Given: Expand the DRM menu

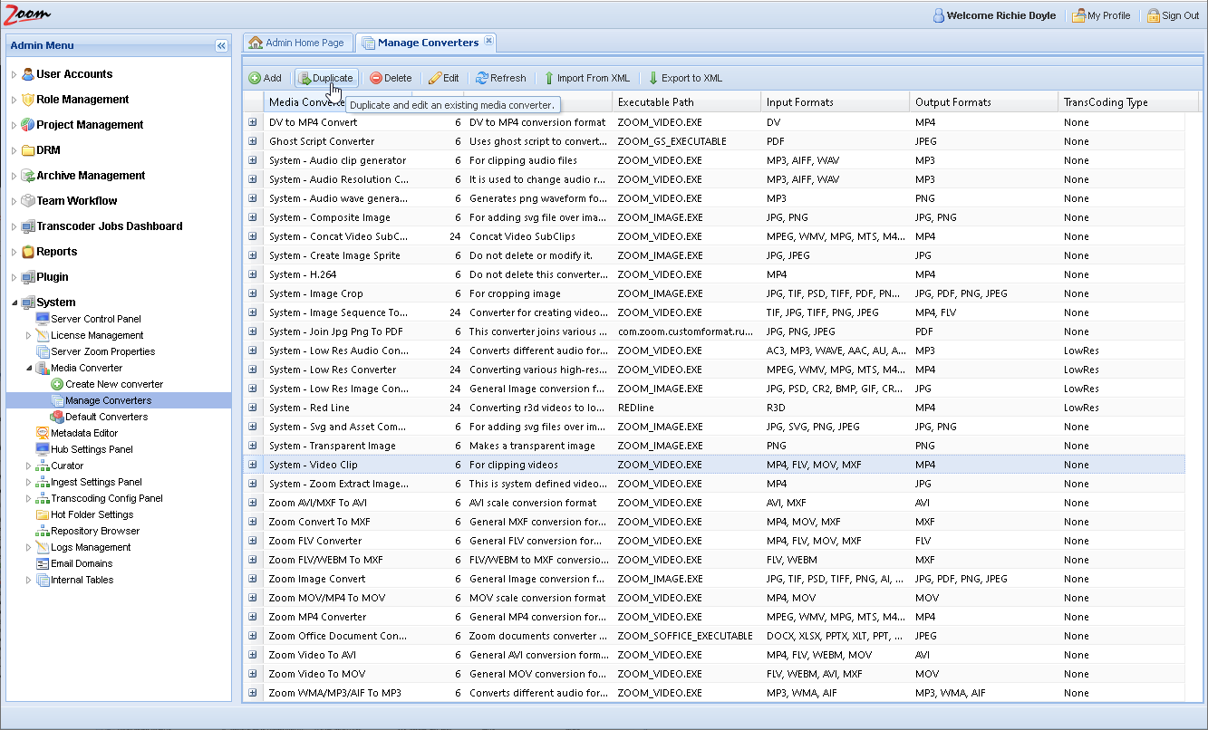Looking at the screenshot, I should tap(14, 150).
